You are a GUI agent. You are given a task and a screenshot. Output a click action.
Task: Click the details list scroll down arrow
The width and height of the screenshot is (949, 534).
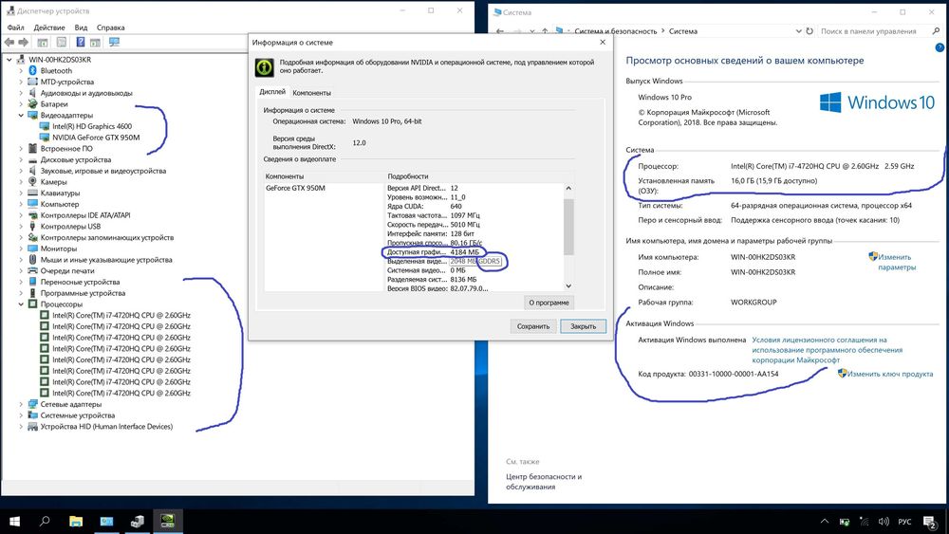[568, 285]
